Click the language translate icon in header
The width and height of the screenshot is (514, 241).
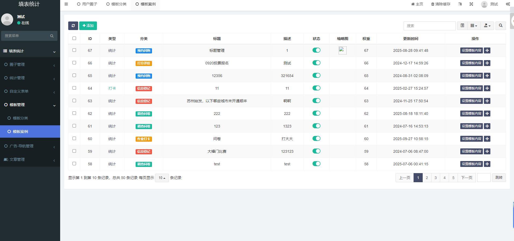pos(460,4)
